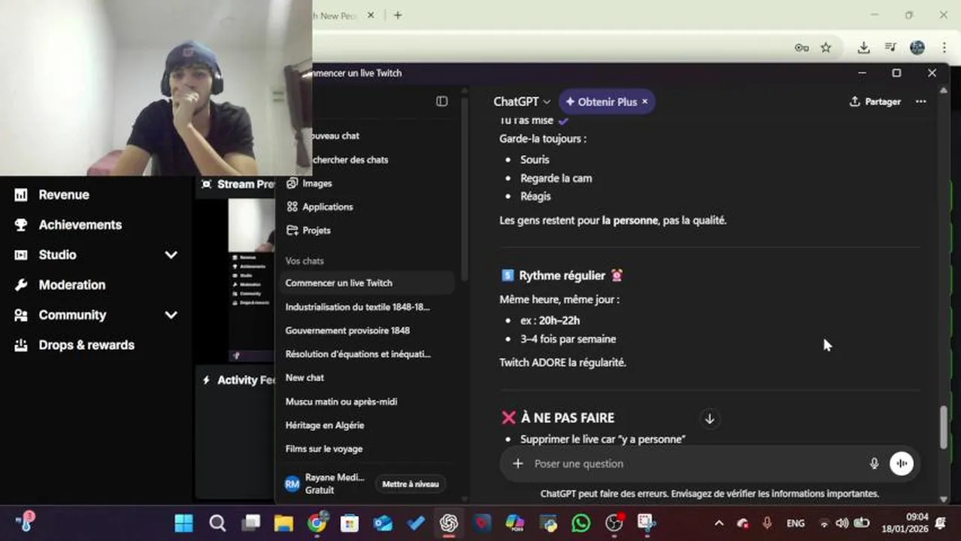Expand the Studio section in Twitch dashboard

pos(171,255)
